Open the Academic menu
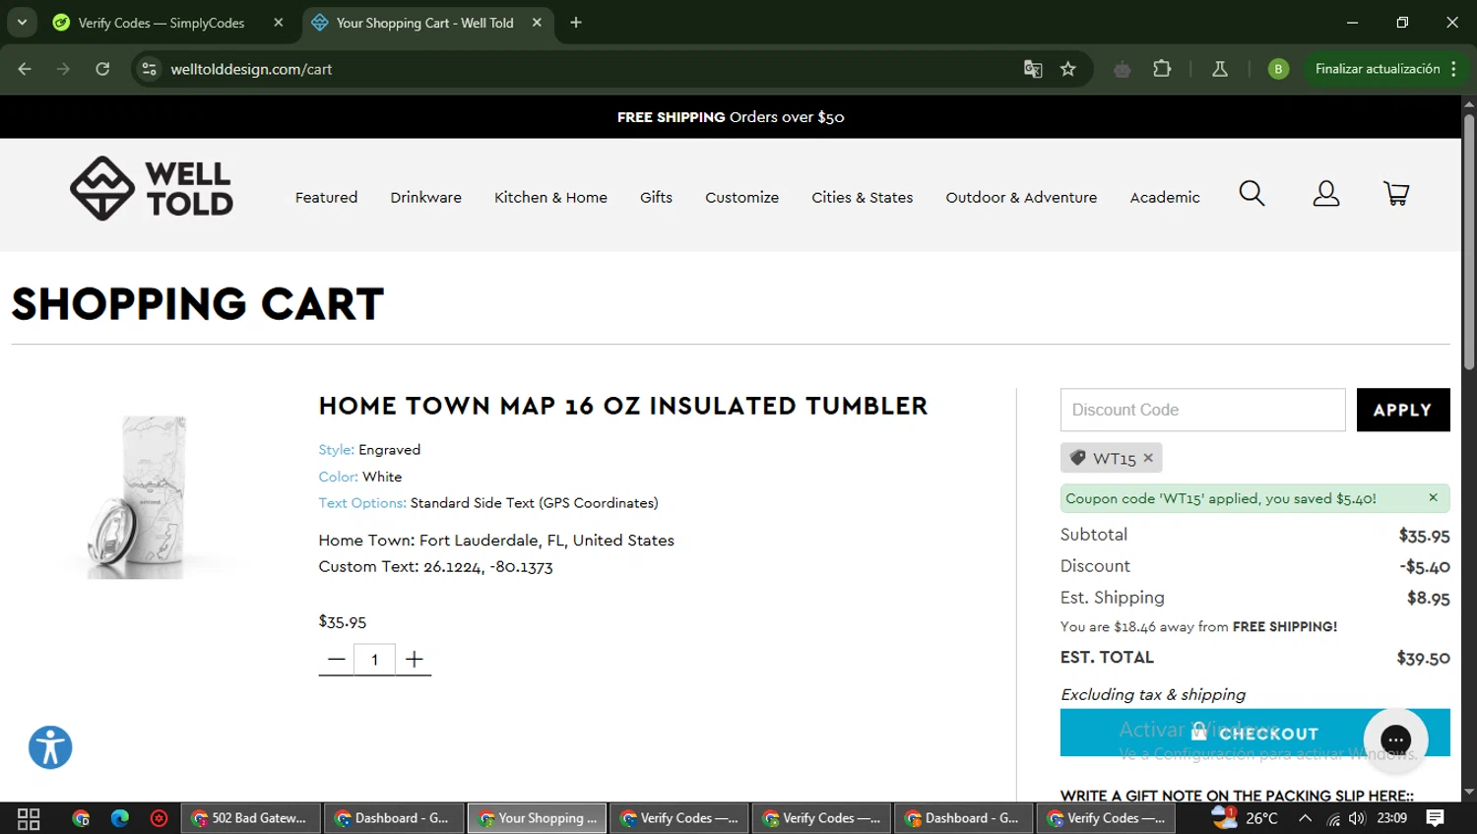Viewport: 1477px width, 834px height. click(x=1165, y=197)
